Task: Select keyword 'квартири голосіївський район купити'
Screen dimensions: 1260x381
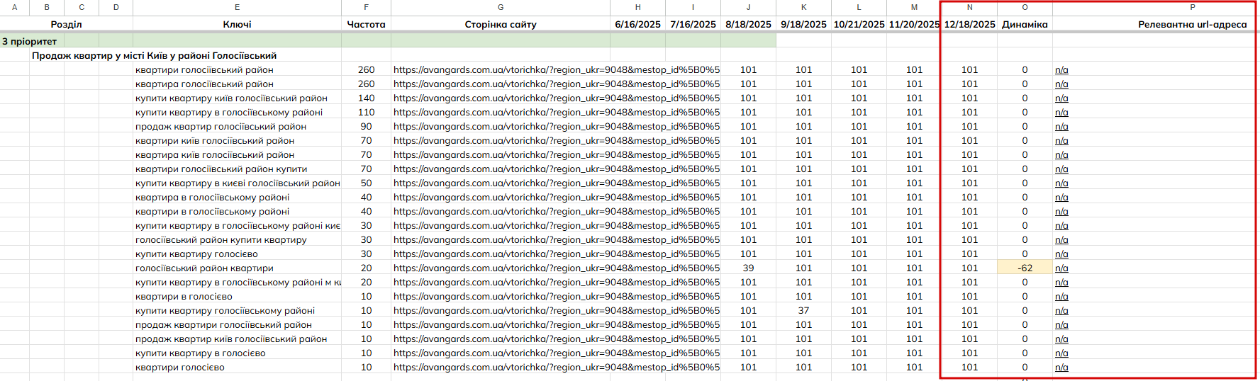Action: 221,169
